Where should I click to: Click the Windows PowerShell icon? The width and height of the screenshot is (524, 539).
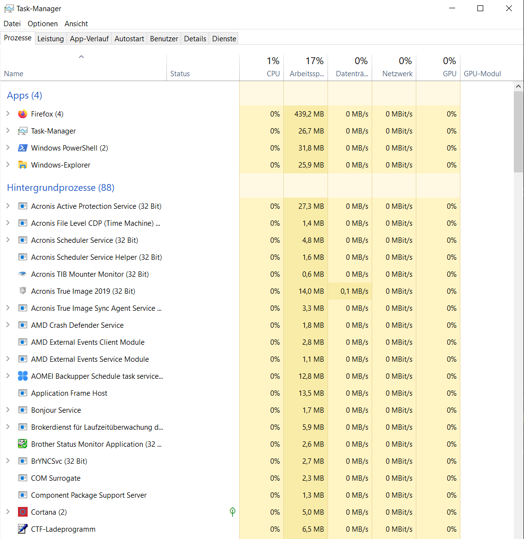(x=23, y=148)
